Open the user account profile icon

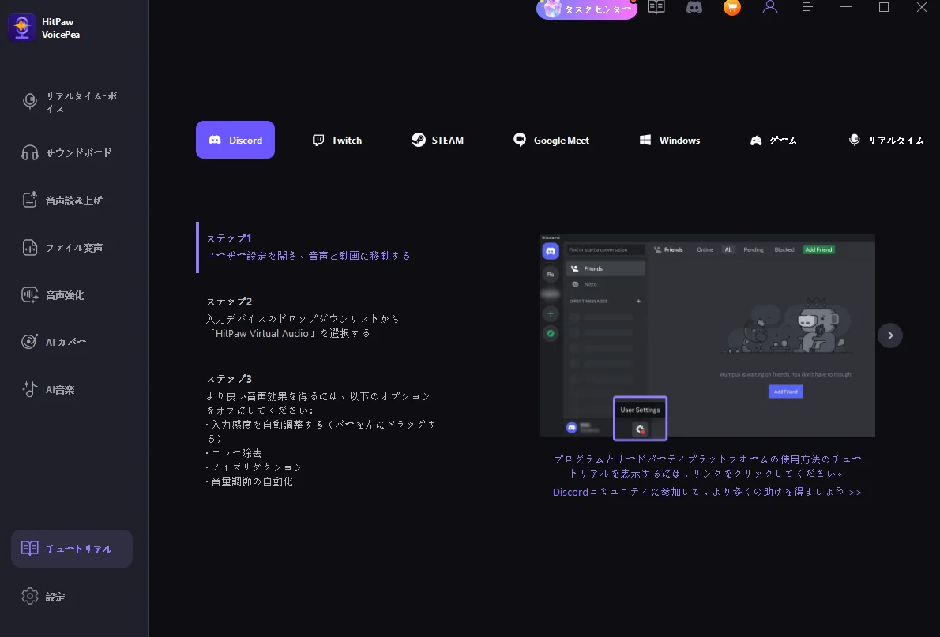click(x=769, y=7)
